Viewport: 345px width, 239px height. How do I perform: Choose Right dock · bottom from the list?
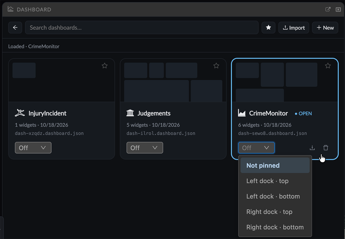tap(275, 227)
